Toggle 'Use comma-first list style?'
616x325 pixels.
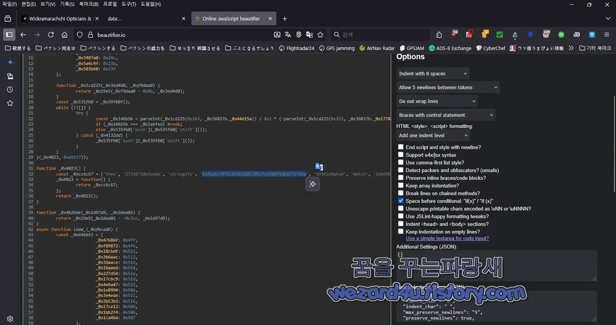[401, 162]
